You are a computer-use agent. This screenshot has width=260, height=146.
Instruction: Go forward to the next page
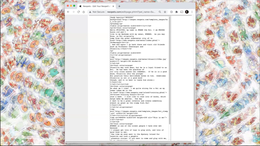(73, 12)
